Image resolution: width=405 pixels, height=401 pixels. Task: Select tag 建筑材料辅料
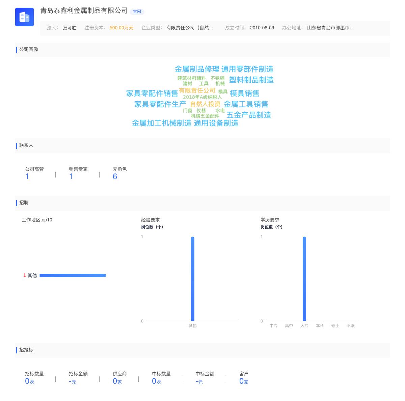(x=192, y=78)
